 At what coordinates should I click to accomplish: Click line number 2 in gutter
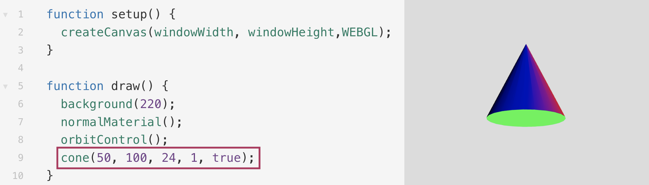[21, 32]
